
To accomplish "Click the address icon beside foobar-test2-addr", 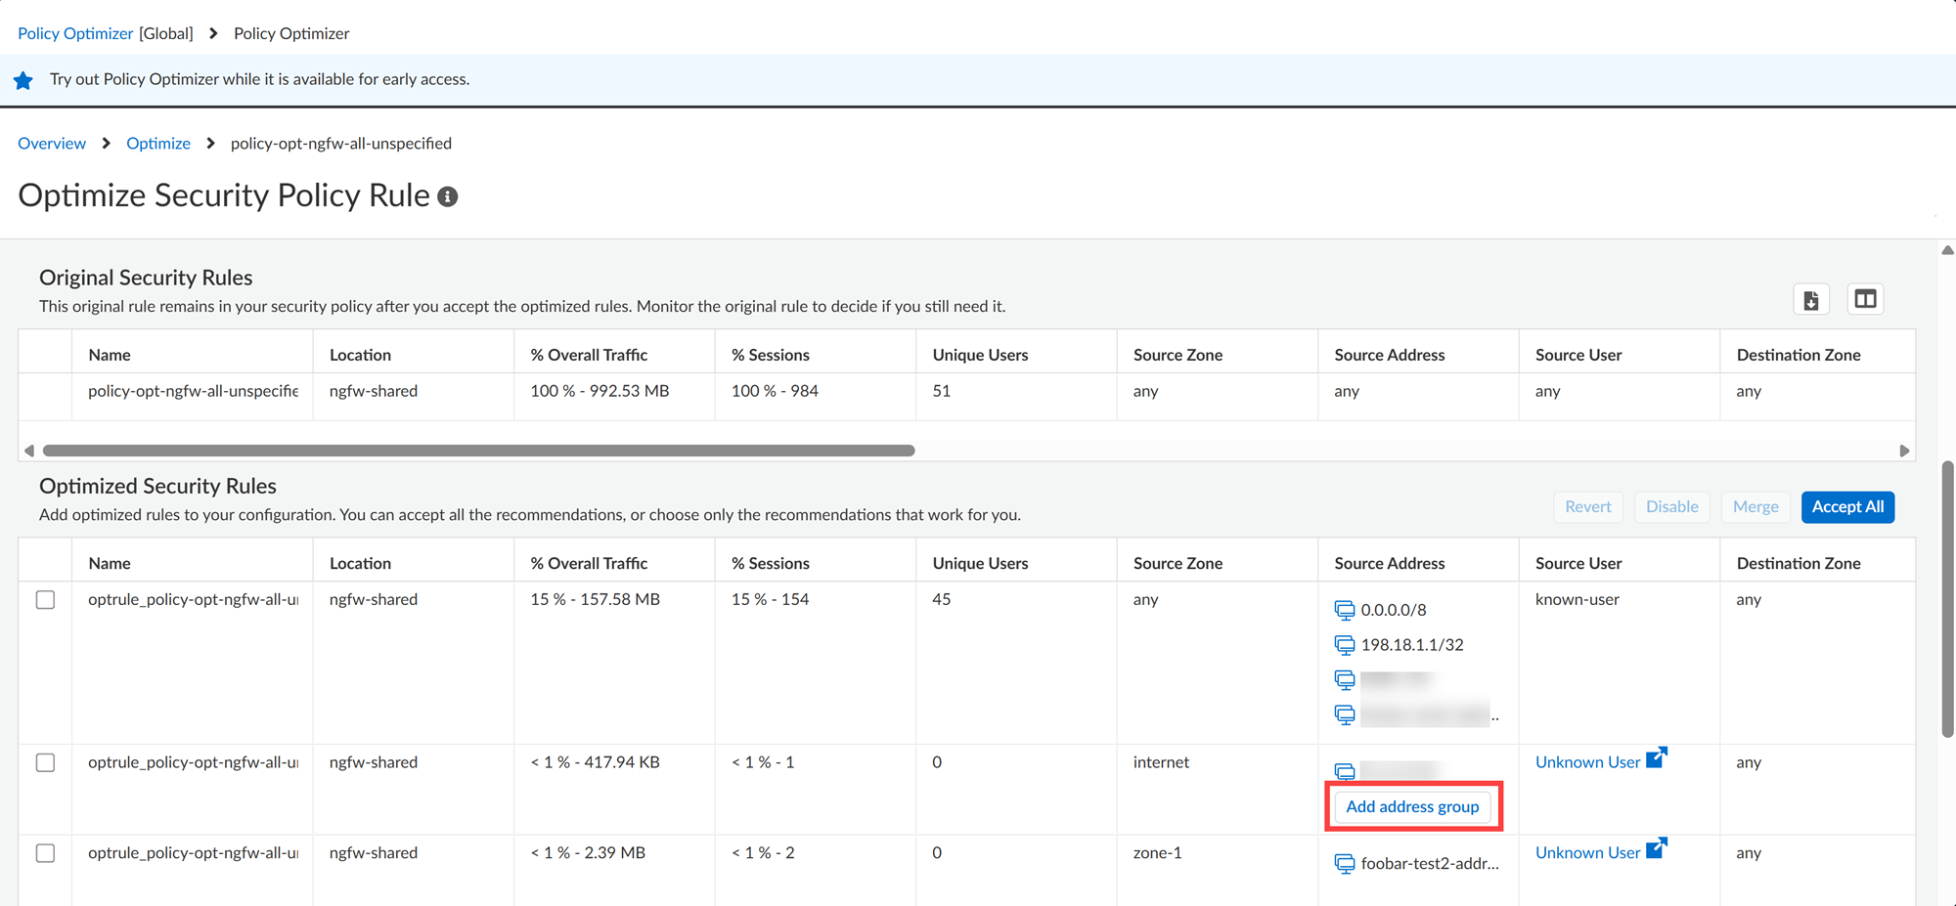I will [1345, 864].
